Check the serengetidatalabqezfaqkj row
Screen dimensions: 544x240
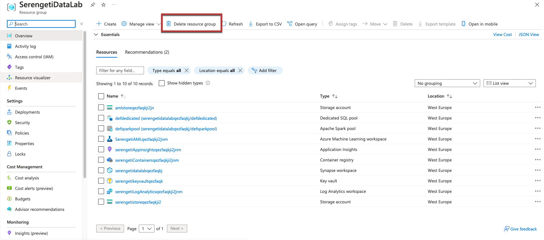coord(101,170)
